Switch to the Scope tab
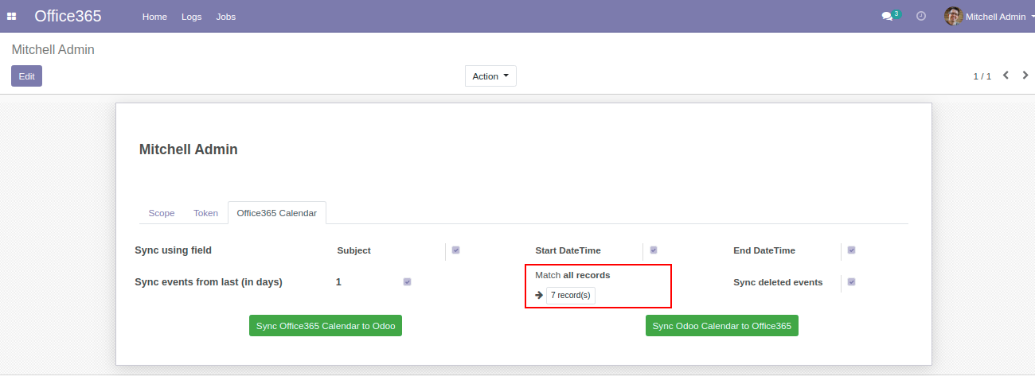1035x376 pixels. [x=162, y=213]
